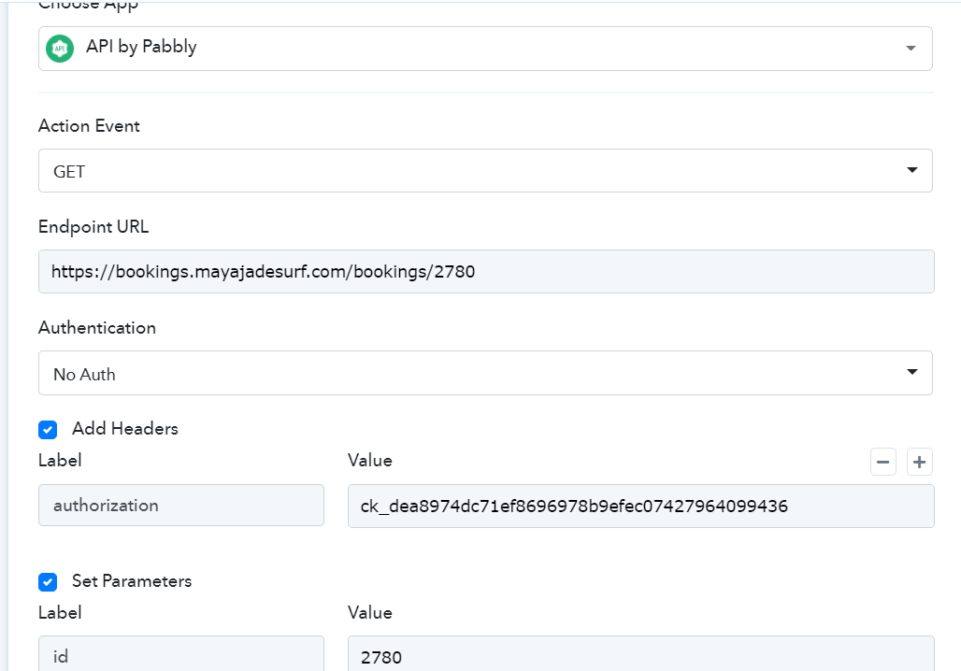Click Label column heading under Set Parameters

tap(60, 613)
